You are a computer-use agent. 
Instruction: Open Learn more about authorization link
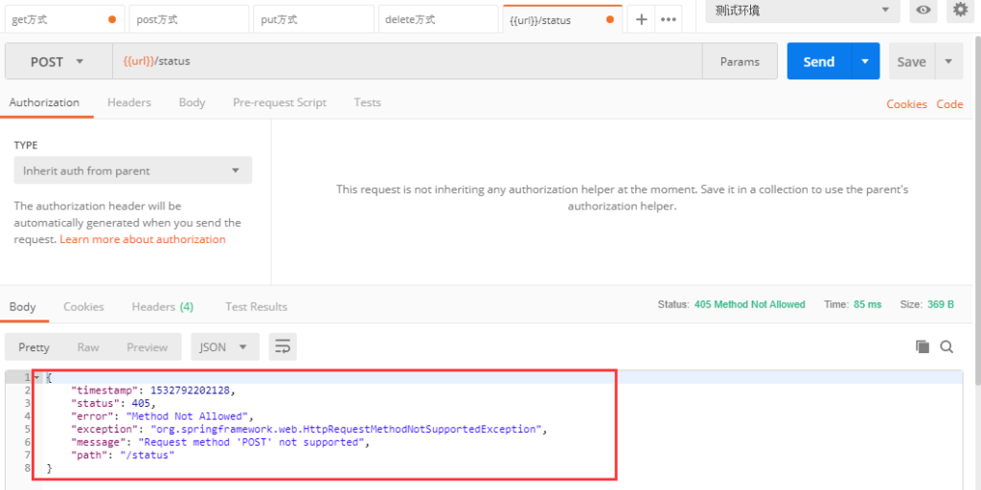(143, 239)
